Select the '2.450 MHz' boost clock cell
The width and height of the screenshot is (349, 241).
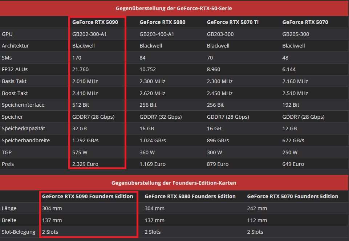(220, 94)
